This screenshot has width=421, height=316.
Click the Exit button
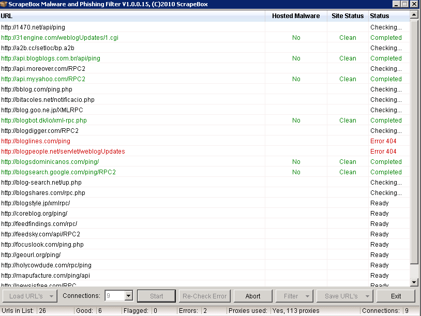pos(396,296)
